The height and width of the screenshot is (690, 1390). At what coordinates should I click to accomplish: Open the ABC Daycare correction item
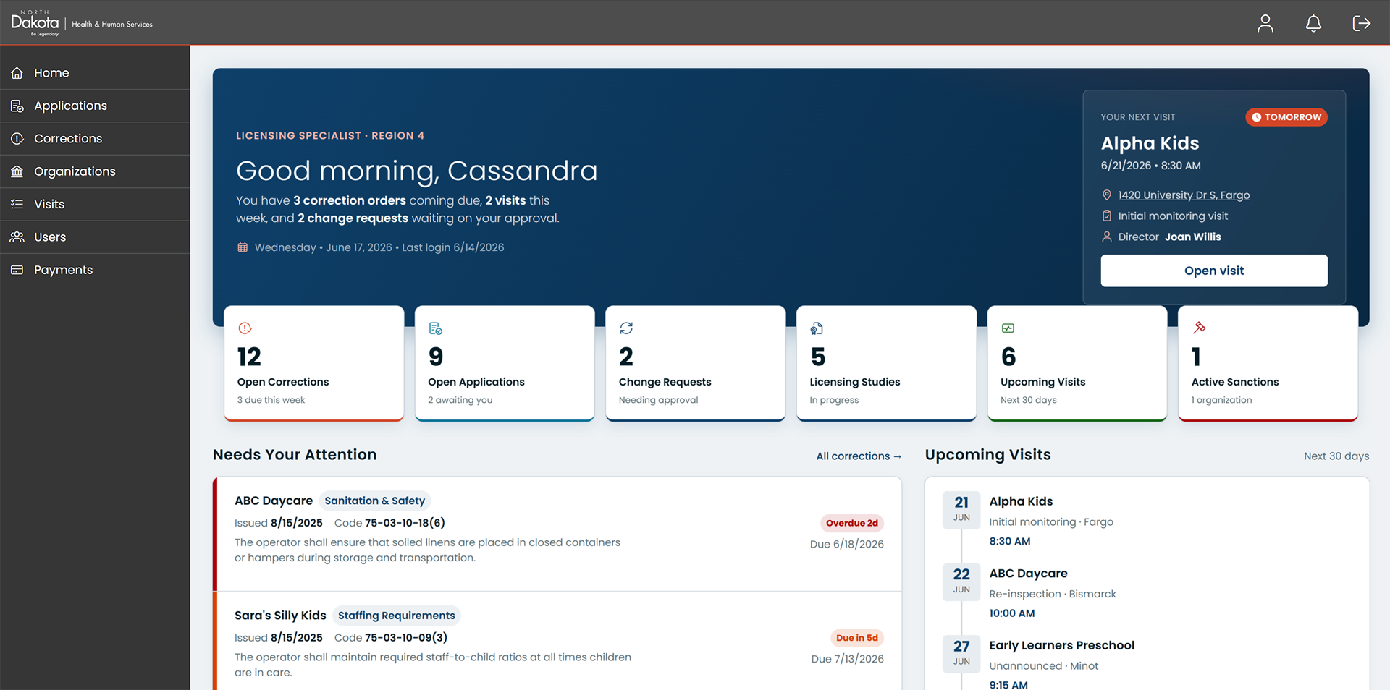pyautogui.click(x=557, y=534)
